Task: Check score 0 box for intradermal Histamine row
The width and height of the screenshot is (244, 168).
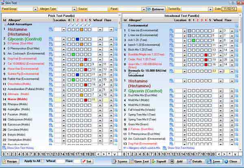Action: pos(190,81)
